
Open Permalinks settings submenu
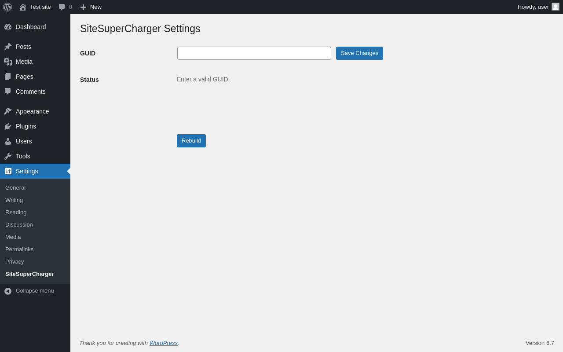click(35, 249)
